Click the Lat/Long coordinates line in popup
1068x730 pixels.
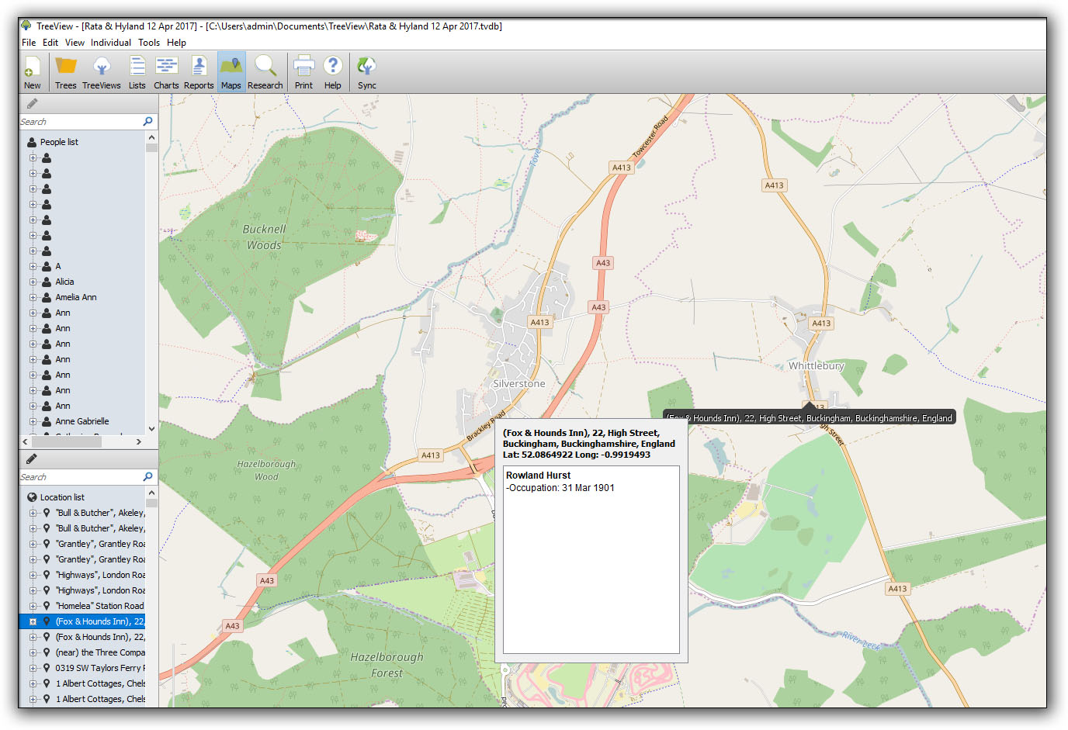pyautogui.click(x=577, y=455)
